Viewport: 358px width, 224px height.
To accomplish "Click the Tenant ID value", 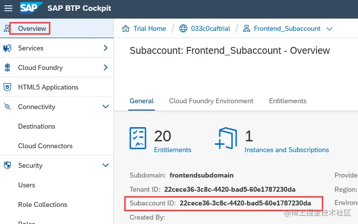I will tap(230, 189).
